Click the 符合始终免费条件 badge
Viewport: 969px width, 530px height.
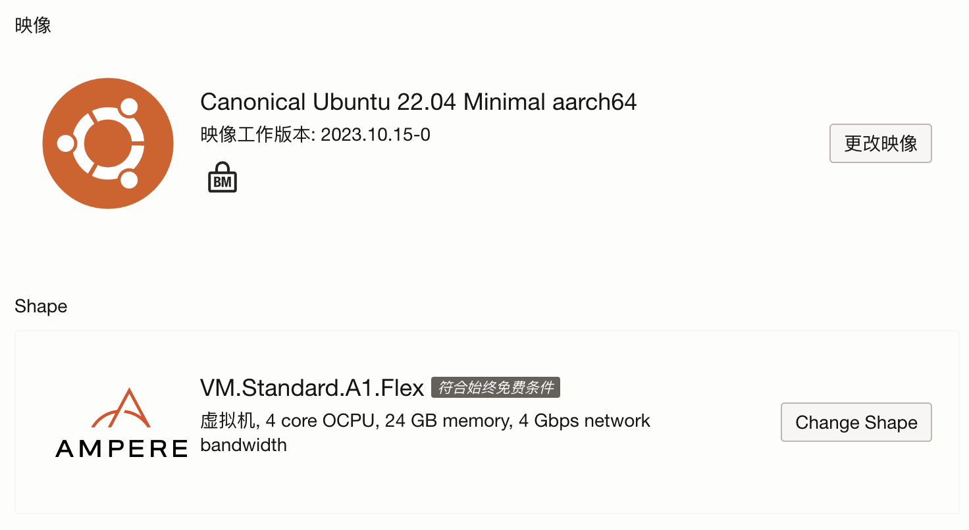(496, 387)
